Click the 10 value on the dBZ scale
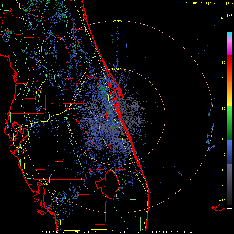 coord(223,139)
